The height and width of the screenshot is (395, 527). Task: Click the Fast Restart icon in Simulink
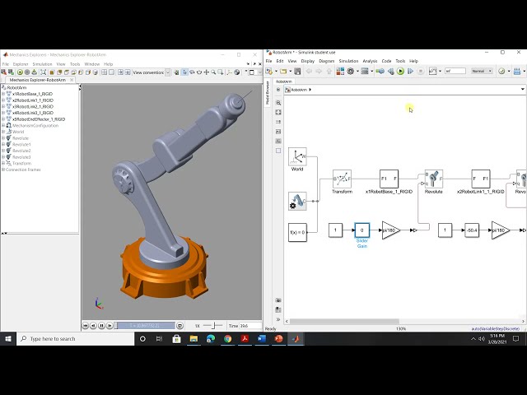(x=380, y=72)
